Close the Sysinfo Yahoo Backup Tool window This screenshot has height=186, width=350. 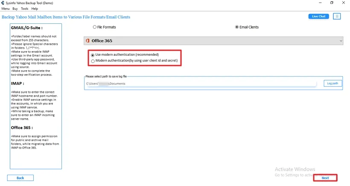point(344,3)
